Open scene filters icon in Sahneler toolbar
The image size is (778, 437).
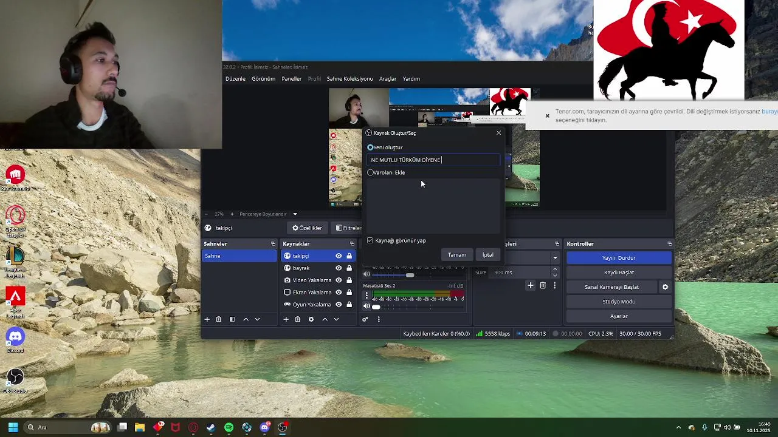[232, 319]
